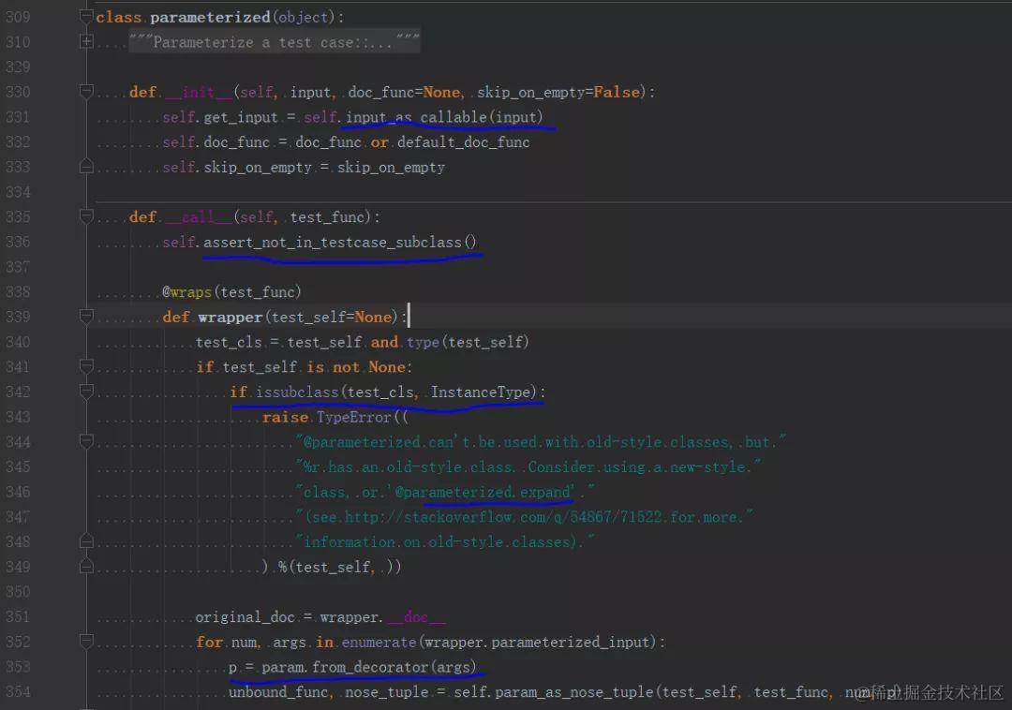Collapse the __init__ method fold marker
Screen dimensions: 1012x710
tap(86, 92)
